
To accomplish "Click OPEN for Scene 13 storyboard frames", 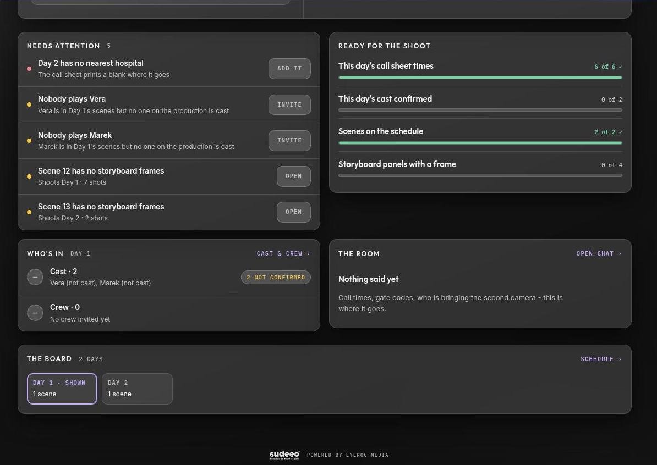I will (294, 212).
